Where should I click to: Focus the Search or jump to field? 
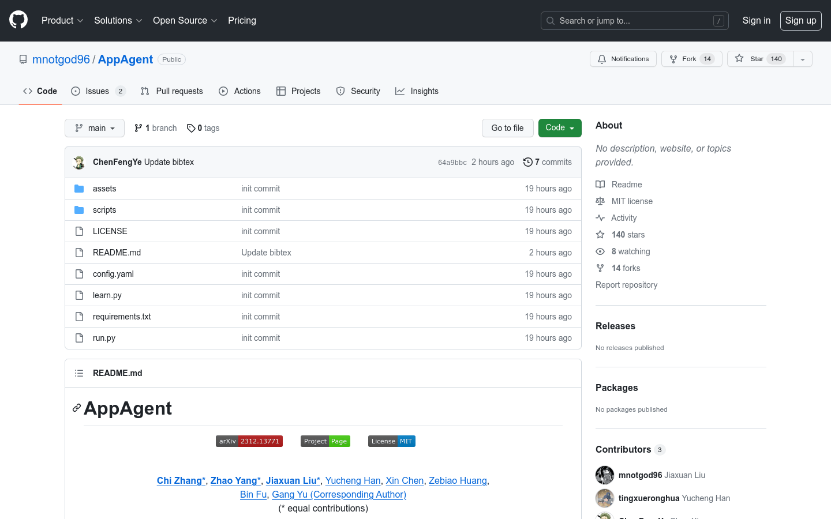click(635, 21)
